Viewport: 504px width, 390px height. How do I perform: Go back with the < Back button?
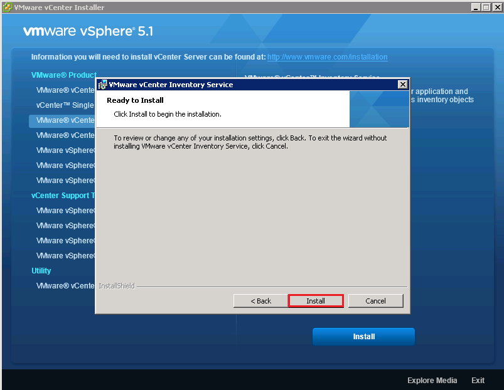[x=260, y=301]
